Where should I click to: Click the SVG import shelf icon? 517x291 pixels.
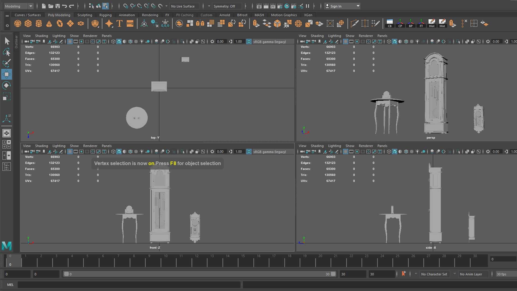pyautogui.click(x=130, y=24)
